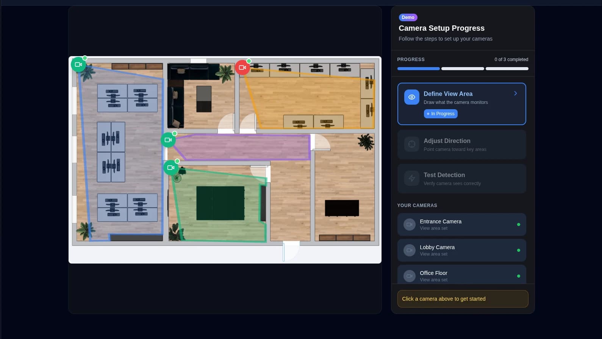
Task: Click Entrance Camera green status dot
Action: pos(519,224)
